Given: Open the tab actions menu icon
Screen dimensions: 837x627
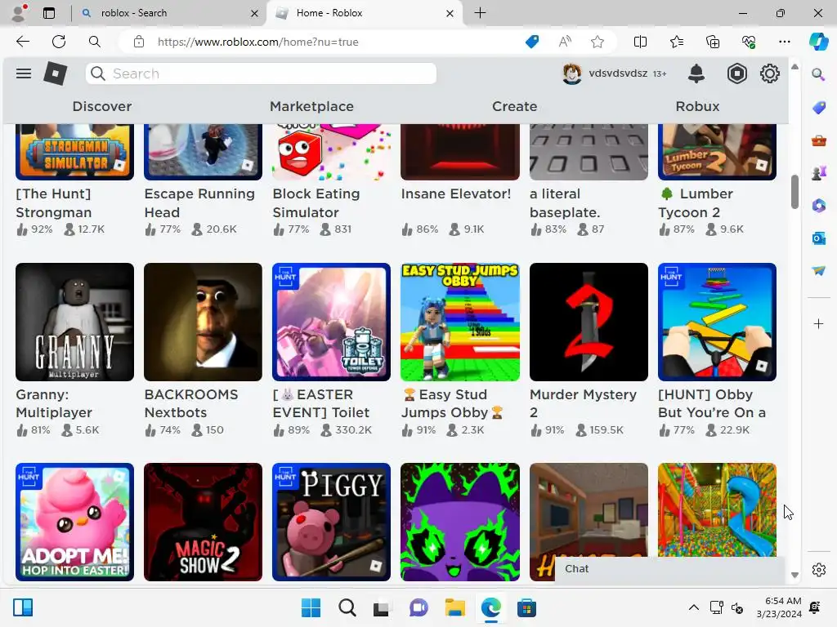Looking at the screenshot, I should pyautogui.click(x=49, y=13).
